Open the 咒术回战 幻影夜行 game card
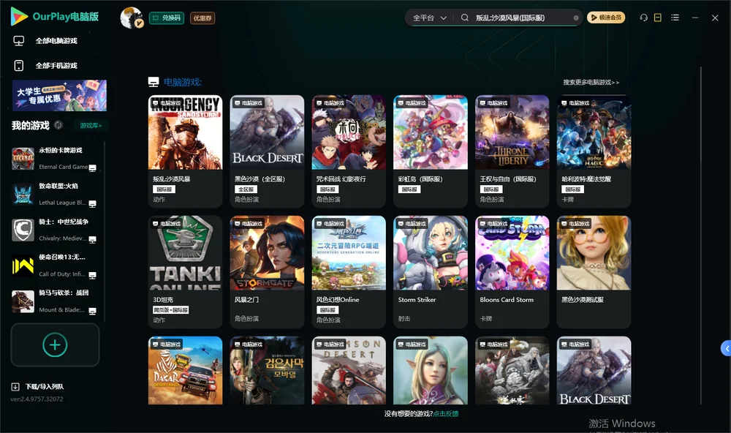Image resolution: width=731 pixels, height=433 pixels. (349, 151)
